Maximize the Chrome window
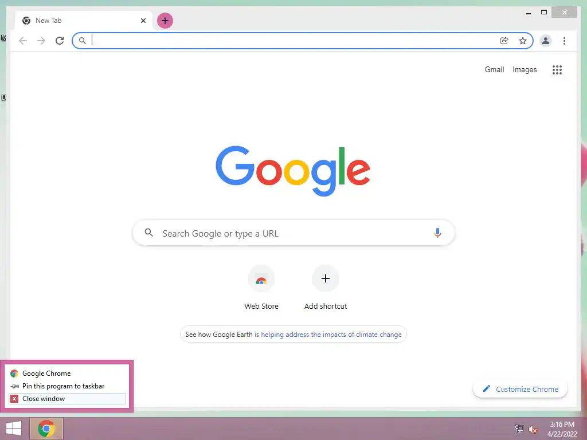This screenshot has height=440, width=587. [x=544, y=13]
